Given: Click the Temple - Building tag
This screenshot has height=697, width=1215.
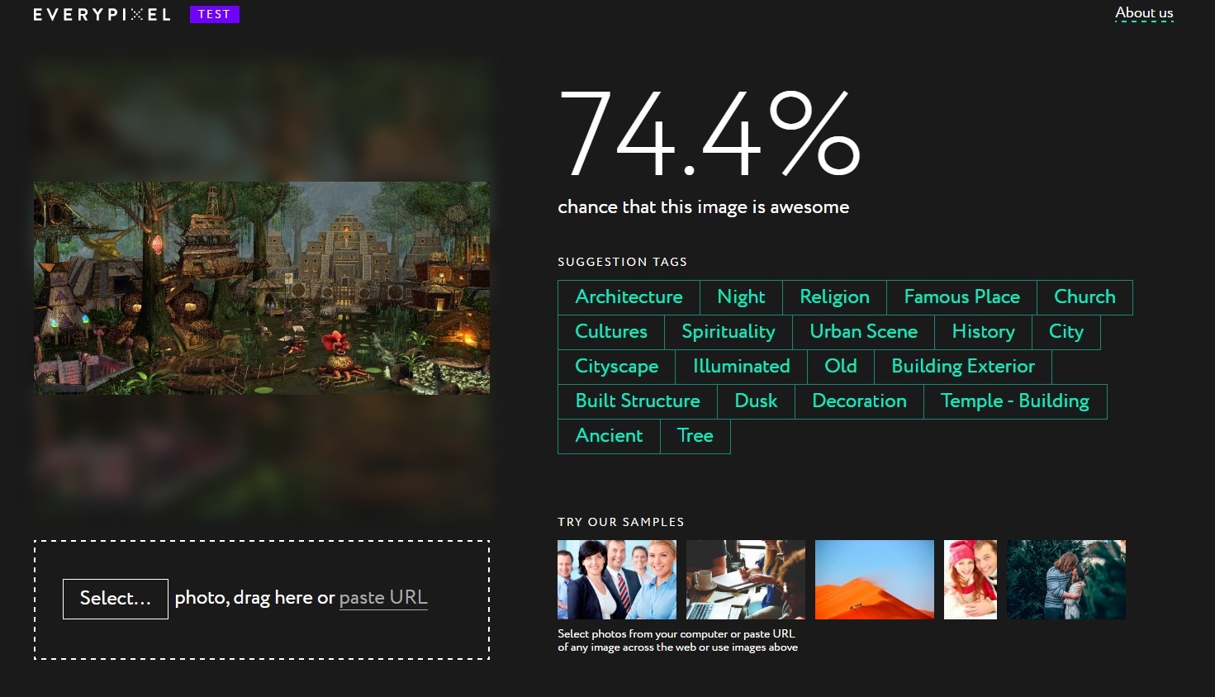Looking at the screenshot, I should click(x=1015, y=401).
